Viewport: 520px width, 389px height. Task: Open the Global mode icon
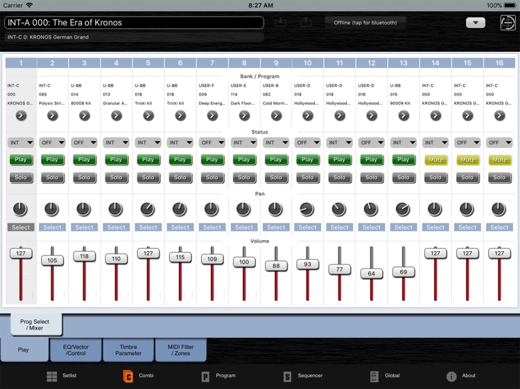pyautogui.click(x=374, y=377)
